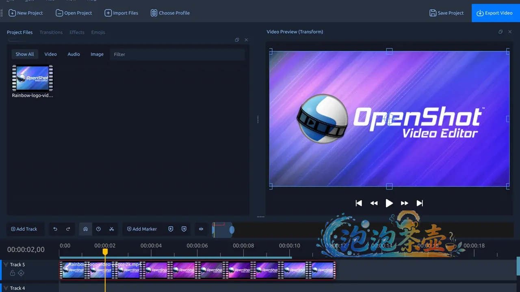Click the top-center transform handle
This screenshot has height=292, width=520.
[389, 51]
